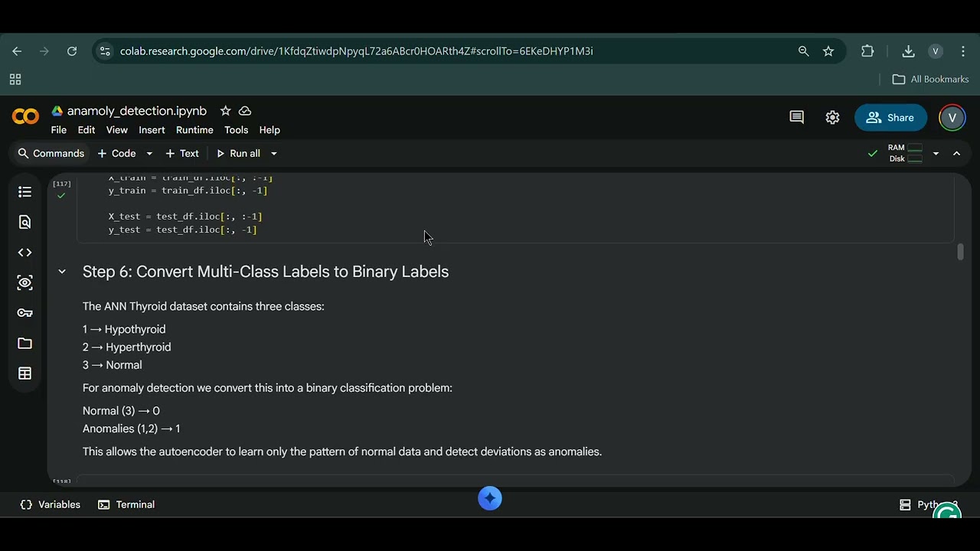Viewport: 980px width, 551px height.
Task: Add a Text cell
Action: [182, 154]
